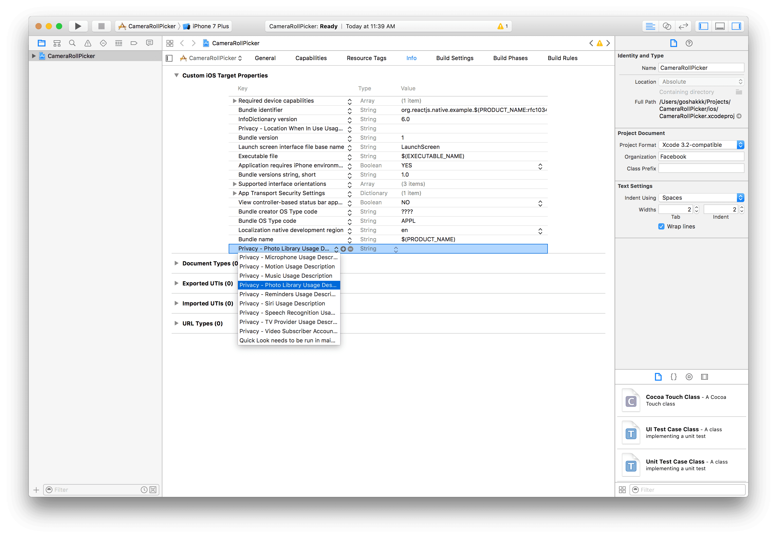Screen dimensions: 777x538
Task: Toggle the Debug area panel
Action: (720, 26)
